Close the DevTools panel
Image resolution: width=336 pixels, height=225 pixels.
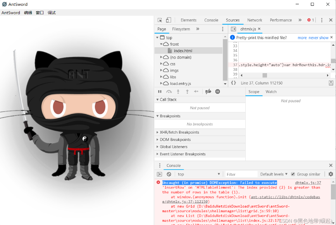pos(331,20)
